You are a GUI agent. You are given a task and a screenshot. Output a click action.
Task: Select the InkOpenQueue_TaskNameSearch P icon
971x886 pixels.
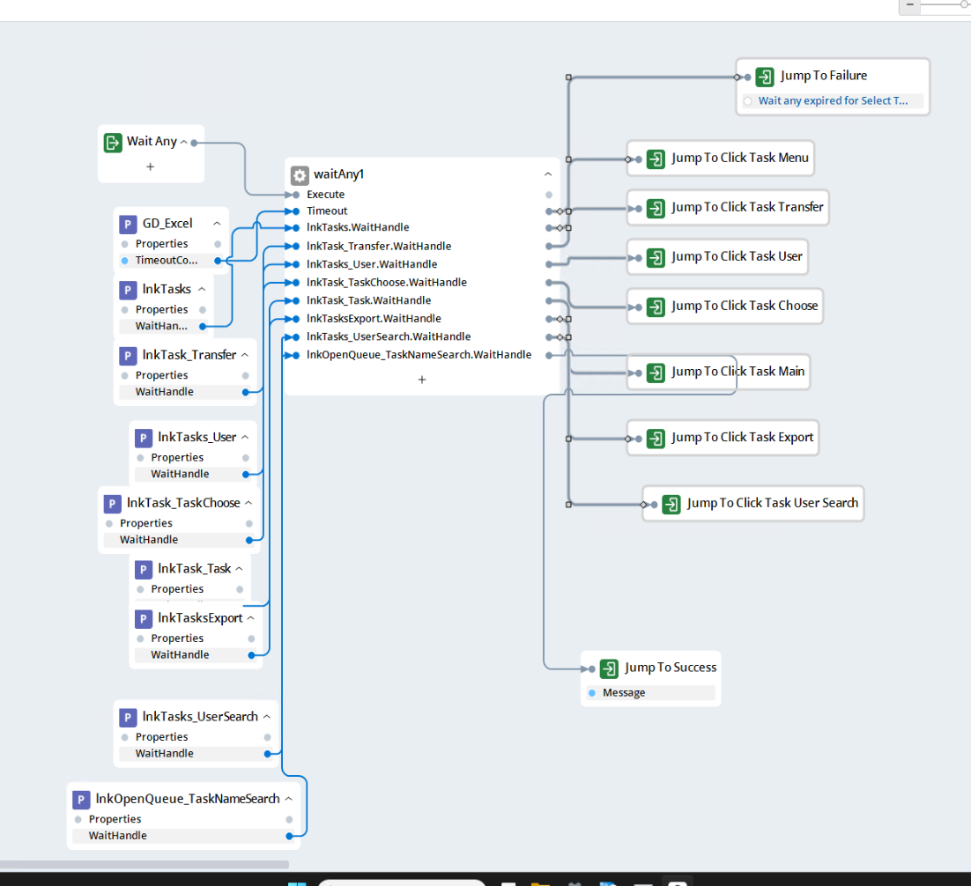[x=80, y=800]
